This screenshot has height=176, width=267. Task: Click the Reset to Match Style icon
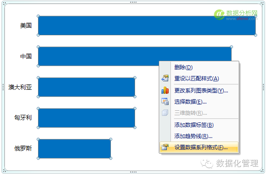(x=165, y=78)
